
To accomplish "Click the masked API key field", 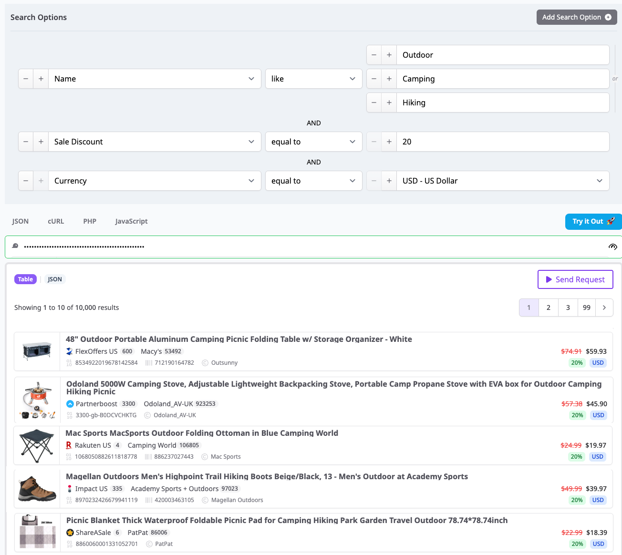I will [x=312, y=247].
